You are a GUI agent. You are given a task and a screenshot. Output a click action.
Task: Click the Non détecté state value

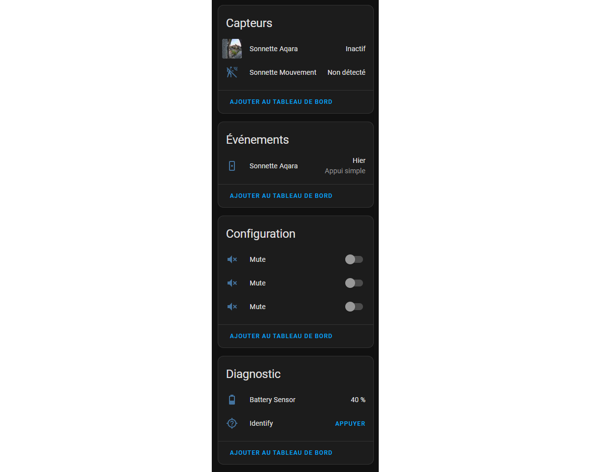[x=347, y=72]
